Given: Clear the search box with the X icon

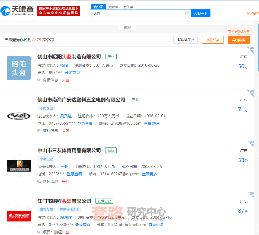Looking at the screenshot, I should coord(187,13).
